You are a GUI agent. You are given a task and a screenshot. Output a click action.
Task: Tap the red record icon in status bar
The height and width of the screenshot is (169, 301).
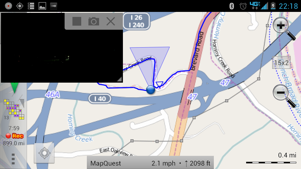(x=8, y=6)
